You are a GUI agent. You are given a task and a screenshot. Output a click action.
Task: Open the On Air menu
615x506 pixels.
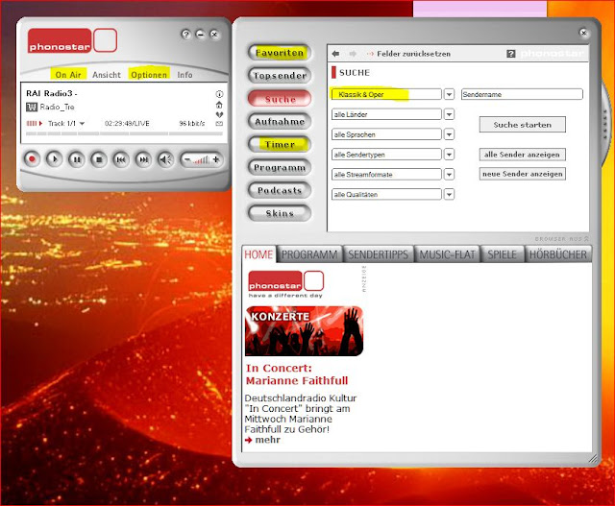click(x=68, y=75)
